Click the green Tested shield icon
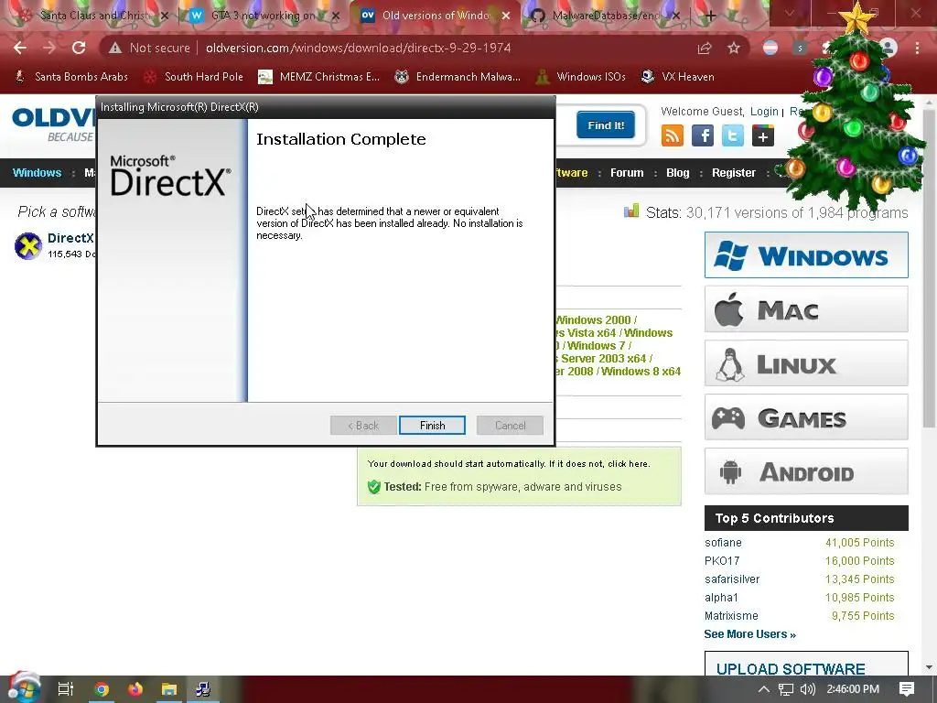Viewport: 937px width, 703px height. pyautogui.click(x=374, y=487)
